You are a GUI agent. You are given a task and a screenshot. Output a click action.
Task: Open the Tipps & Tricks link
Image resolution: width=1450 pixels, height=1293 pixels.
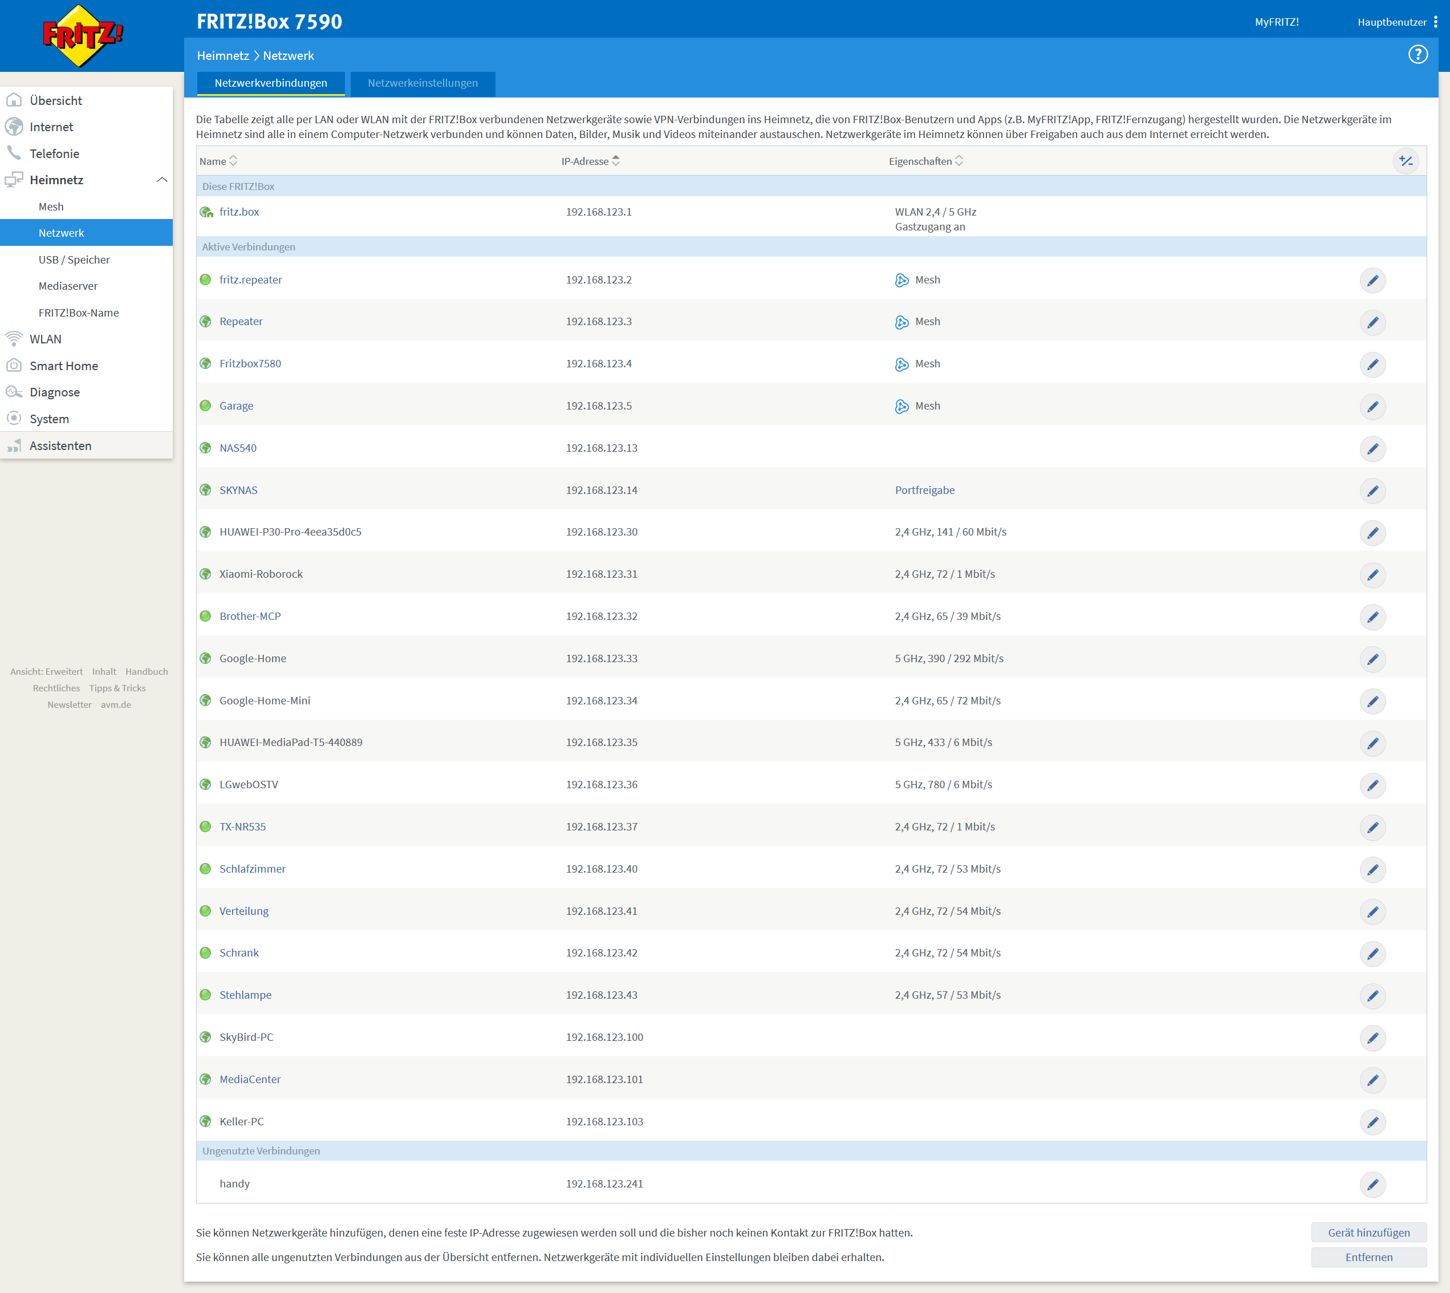[117, 688]
